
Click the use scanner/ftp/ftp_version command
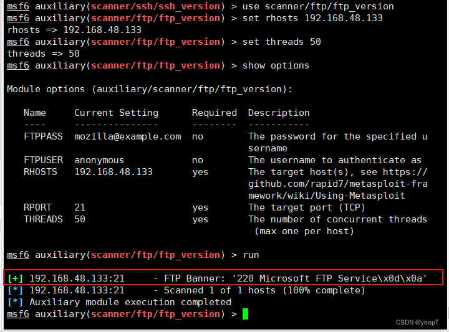(318, 6)
